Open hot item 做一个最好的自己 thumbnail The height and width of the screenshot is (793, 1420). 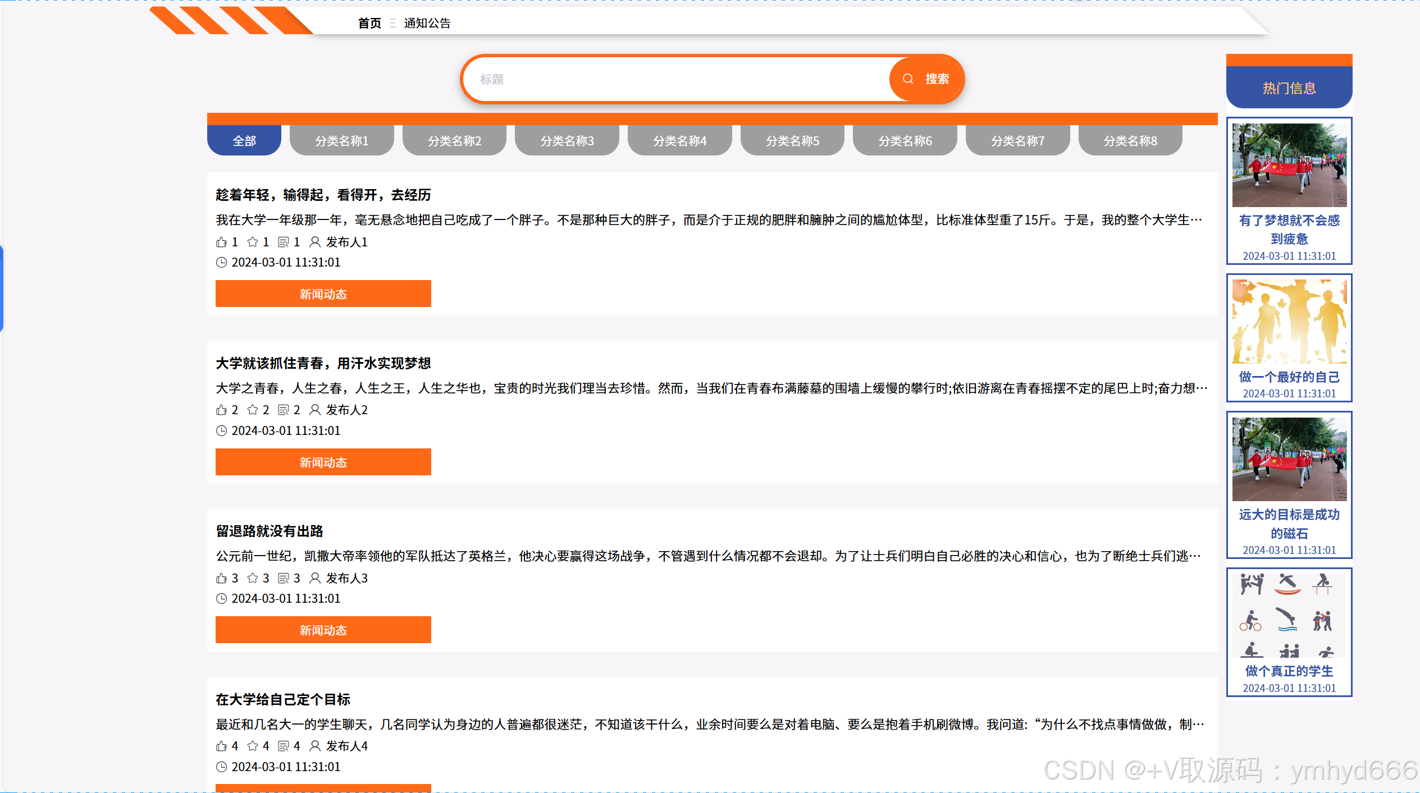1289,321
